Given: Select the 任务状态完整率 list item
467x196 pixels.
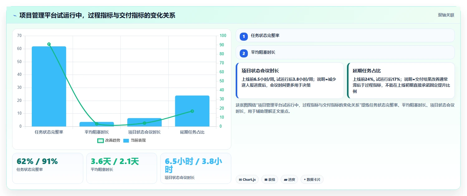Looking at the screenshot, I should 345,35.
